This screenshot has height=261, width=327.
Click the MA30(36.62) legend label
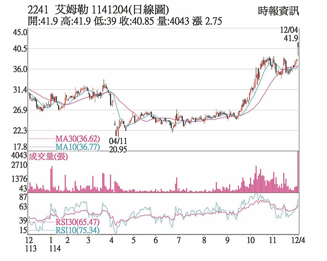point(77,139)
